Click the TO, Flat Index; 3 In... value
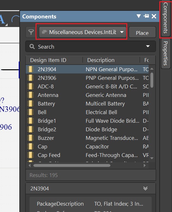This screenshot has width=172, height=212. tap(119, 204)
